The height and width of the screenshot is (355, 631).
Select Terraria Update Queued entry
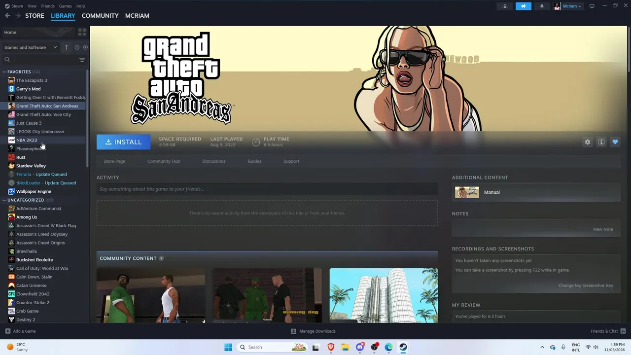click(41, 175)
